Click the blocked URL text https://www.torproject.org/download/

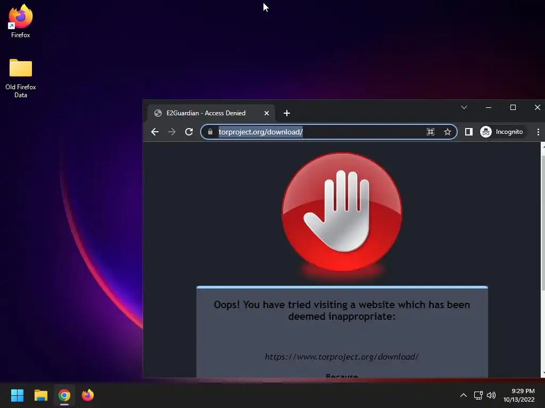(x=341, y=356)
